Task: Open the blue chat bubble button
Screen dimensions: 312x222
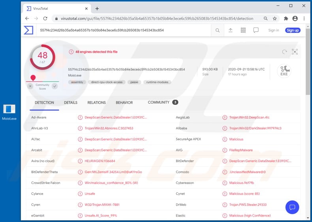Action: point(292,207)
